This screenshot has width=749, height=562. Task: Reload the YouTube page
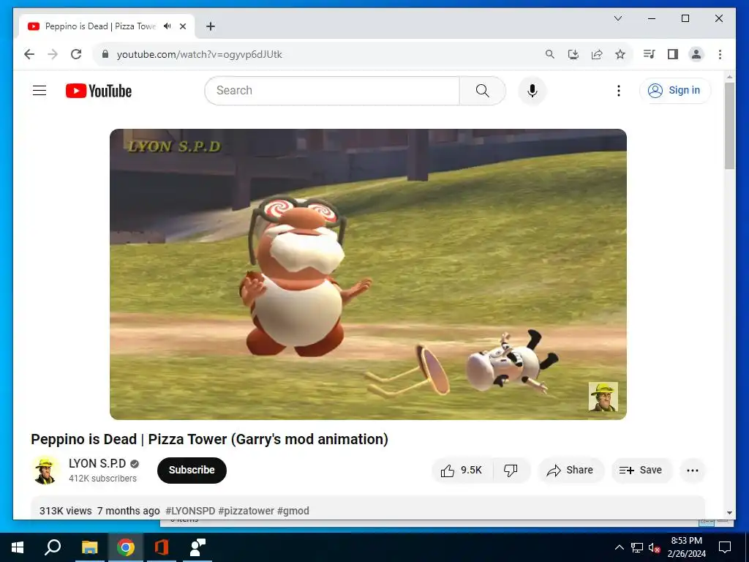tap(76, 54)
